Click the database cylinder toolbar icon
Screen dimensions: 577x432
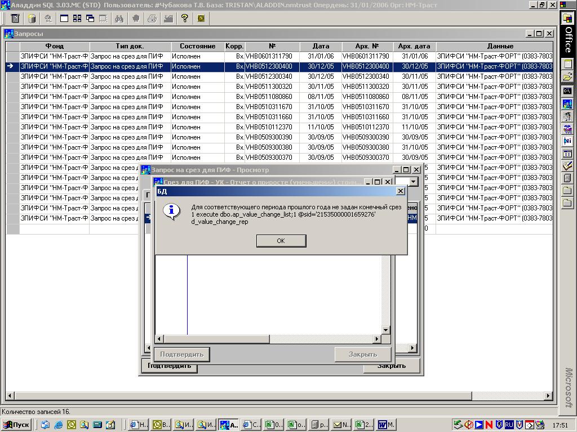(32, 18)
